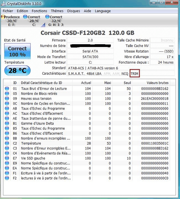The image size is (180, 199).
Task: Click 'Taux Brut d'Erreur de Lecture' row text
Action: 44,88
